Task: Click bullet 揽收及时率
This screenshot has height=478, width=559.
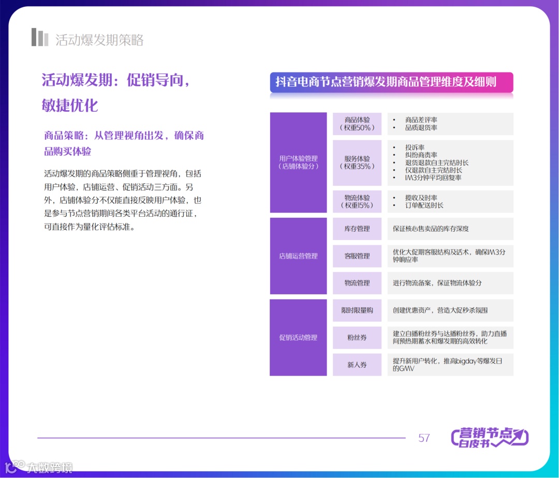Action: (x=421, y=198)
